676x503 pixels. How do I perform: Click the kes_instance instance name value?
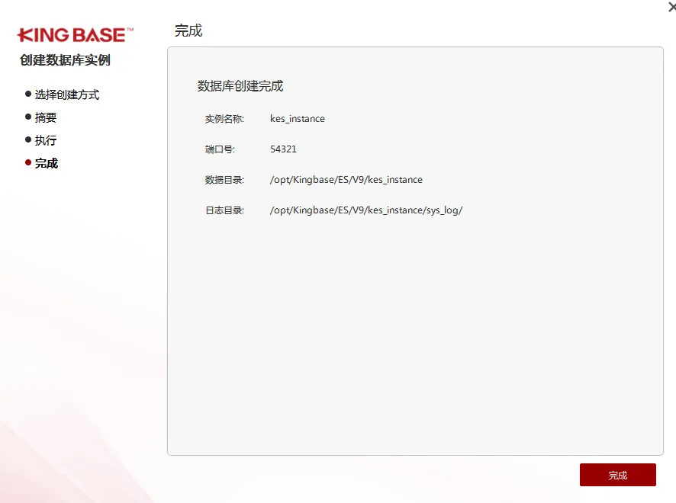[298, 119]
